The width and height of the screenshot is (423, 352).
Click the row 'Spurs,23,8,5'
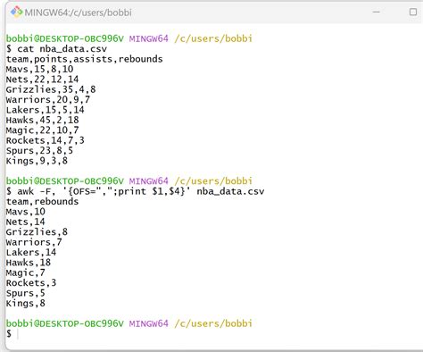pyautogui.click(x=39, y=150)
